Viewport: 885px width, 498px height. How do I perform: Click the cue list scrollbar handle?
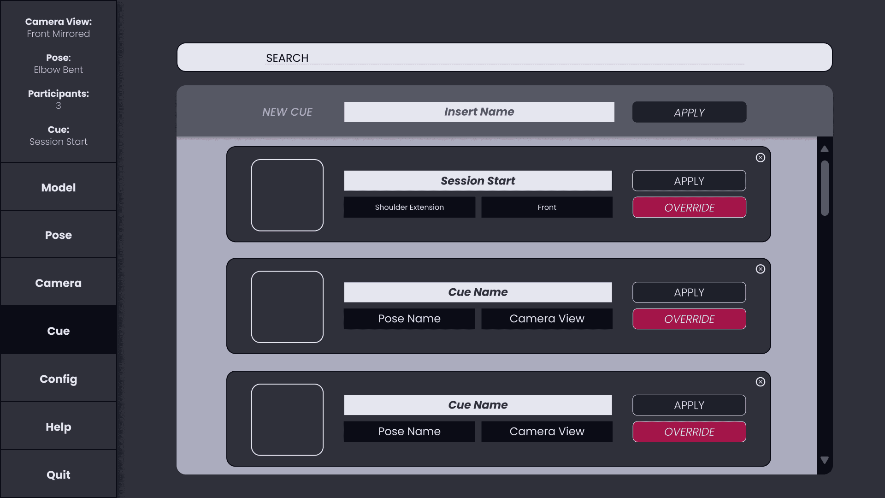click(825, 188)
